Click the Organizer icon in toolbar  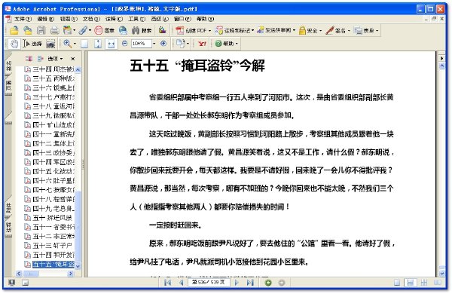(x=67, y=30)
